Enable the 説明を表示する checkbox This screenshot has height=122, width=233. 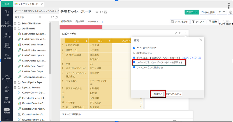pos(134,53)
